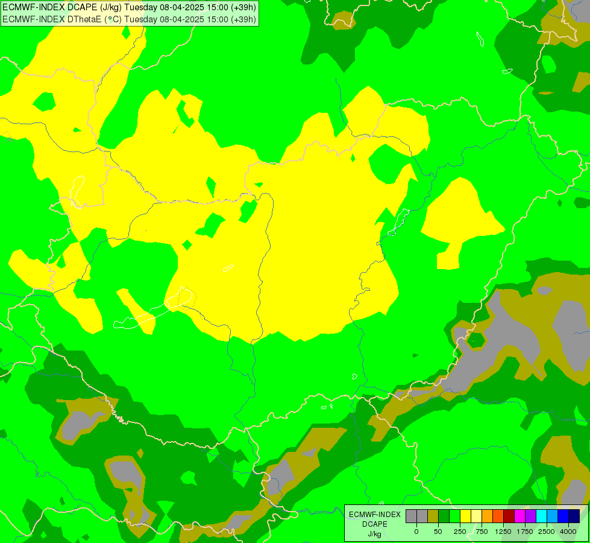The image size is (590, 543).
Task: Pick the bright yellow legend swatch after 250
Action: (x=465, y=516)
